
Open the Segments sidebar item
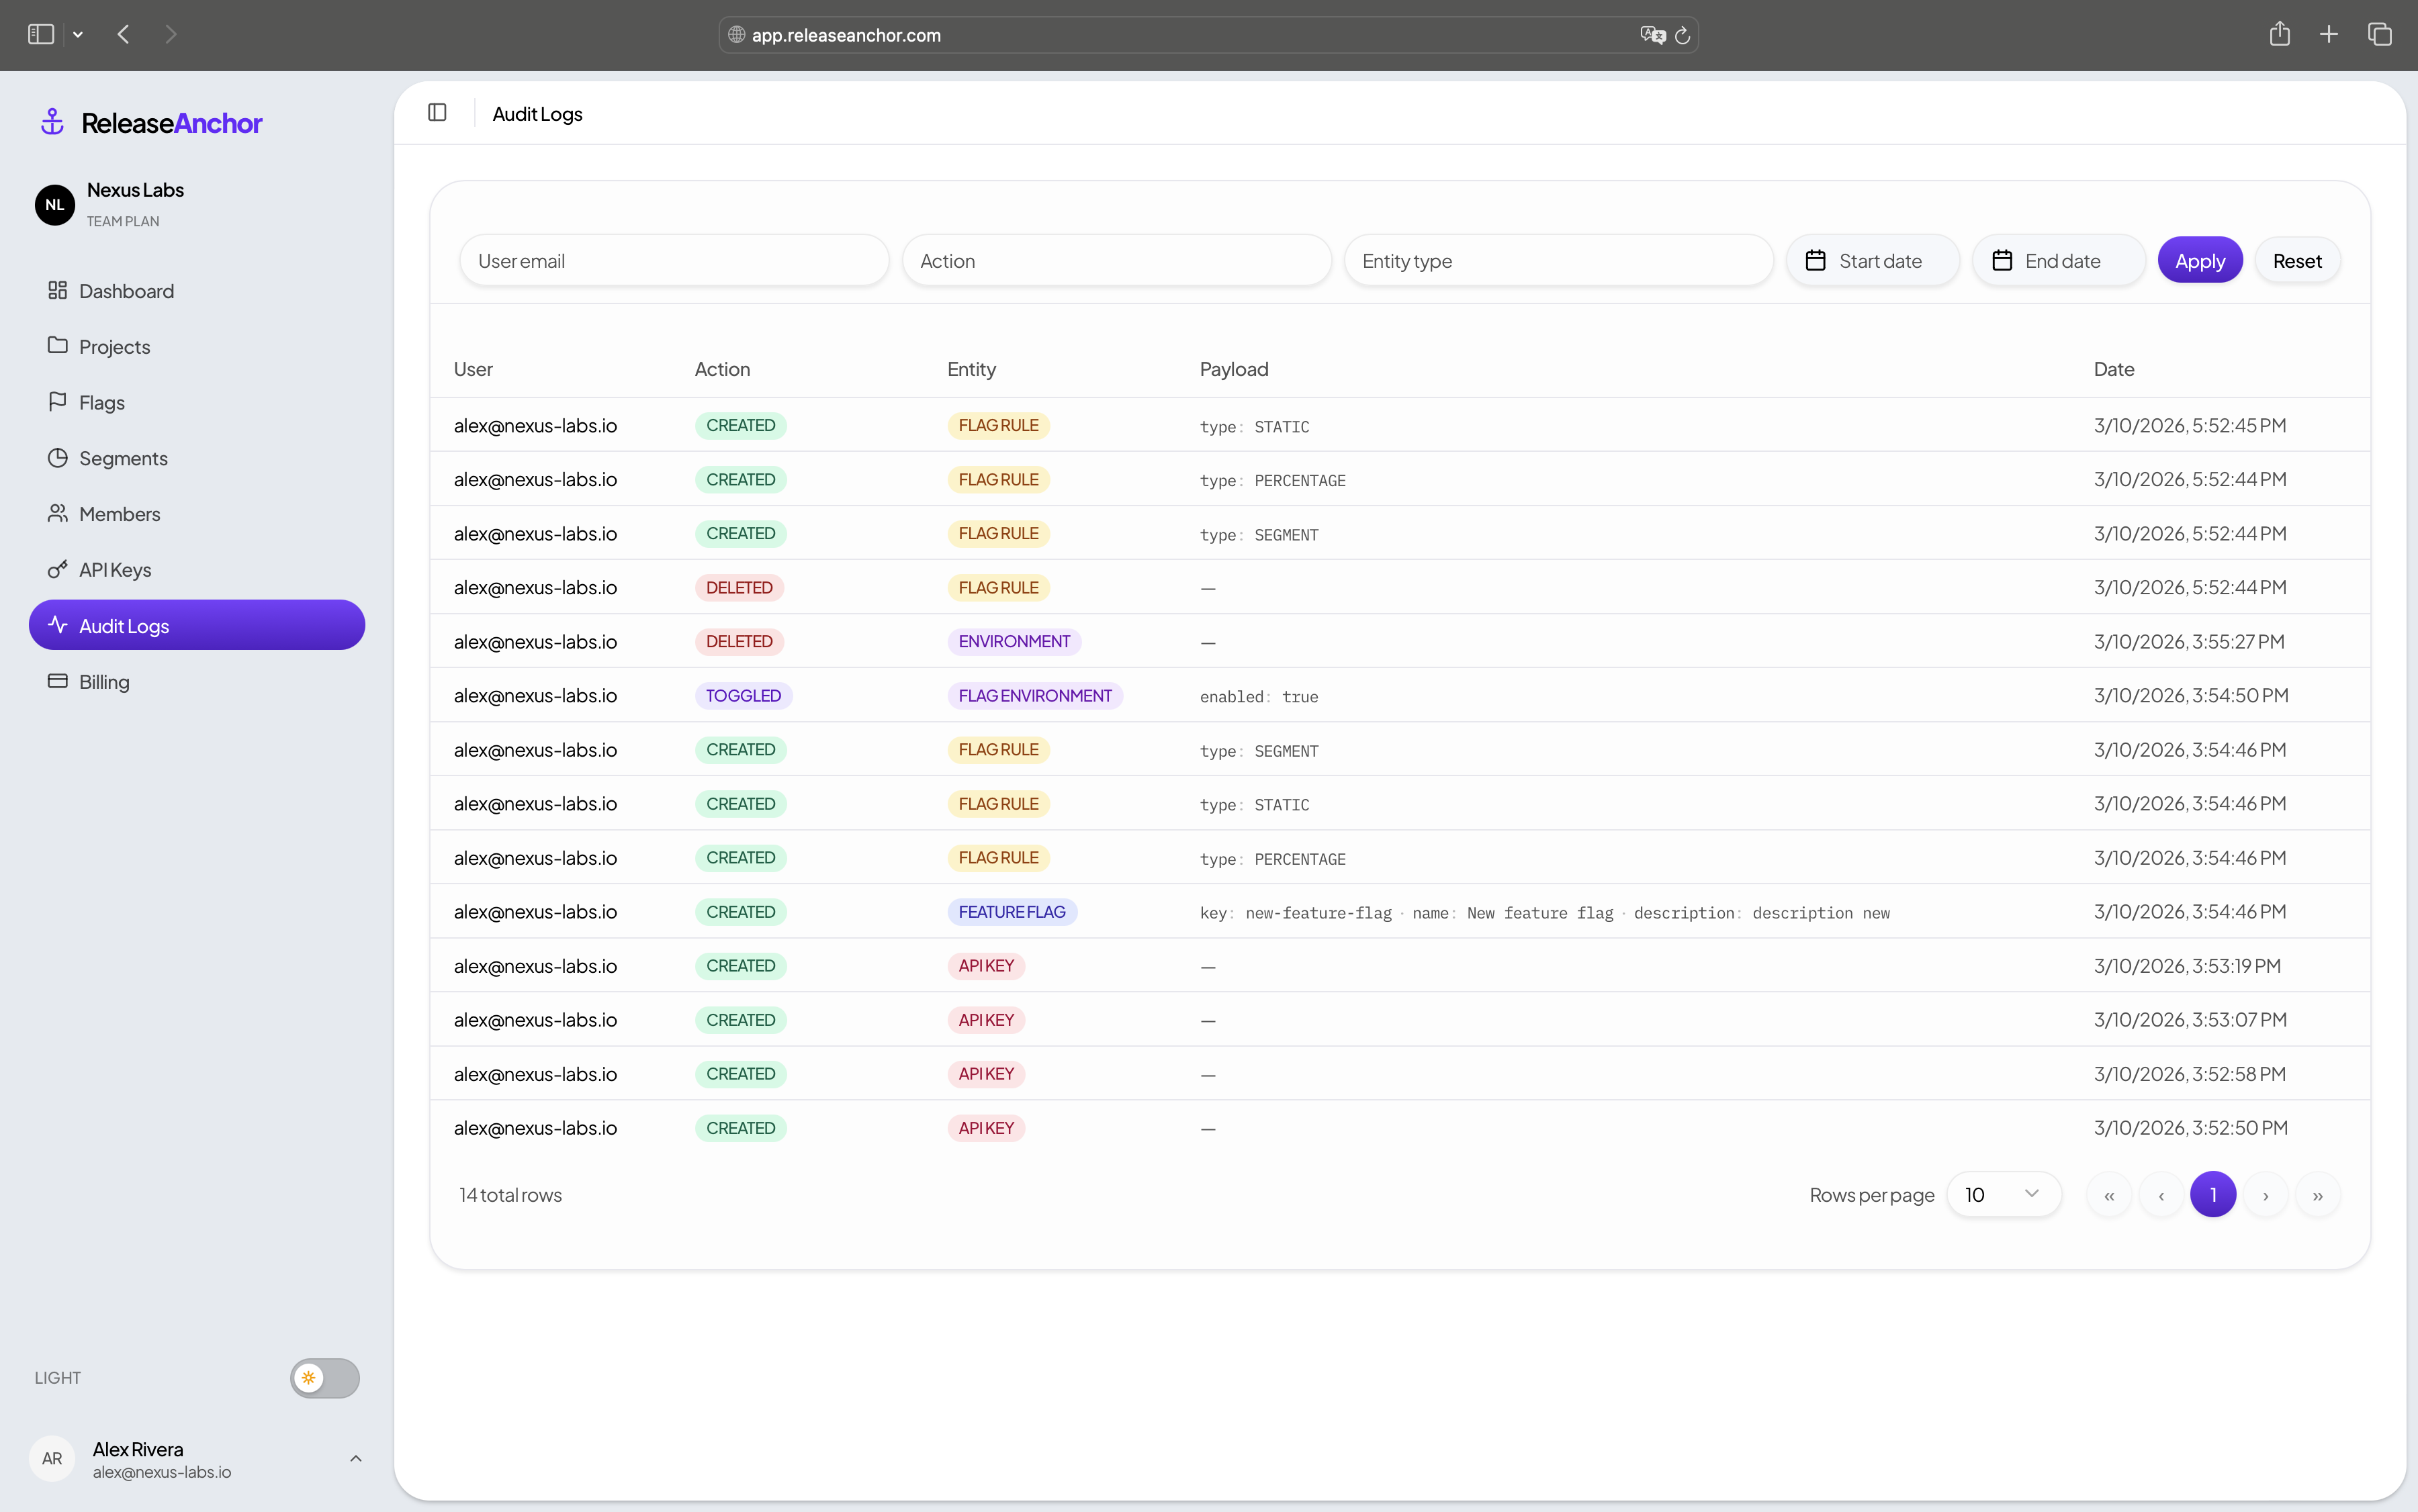pos(123,458)
